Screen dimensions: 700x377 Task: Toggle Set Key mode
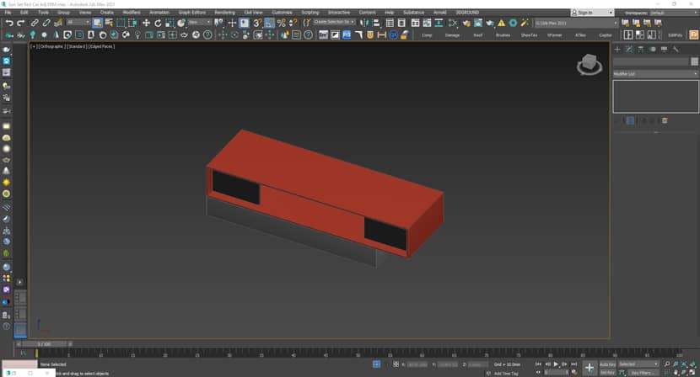point(607,372)
